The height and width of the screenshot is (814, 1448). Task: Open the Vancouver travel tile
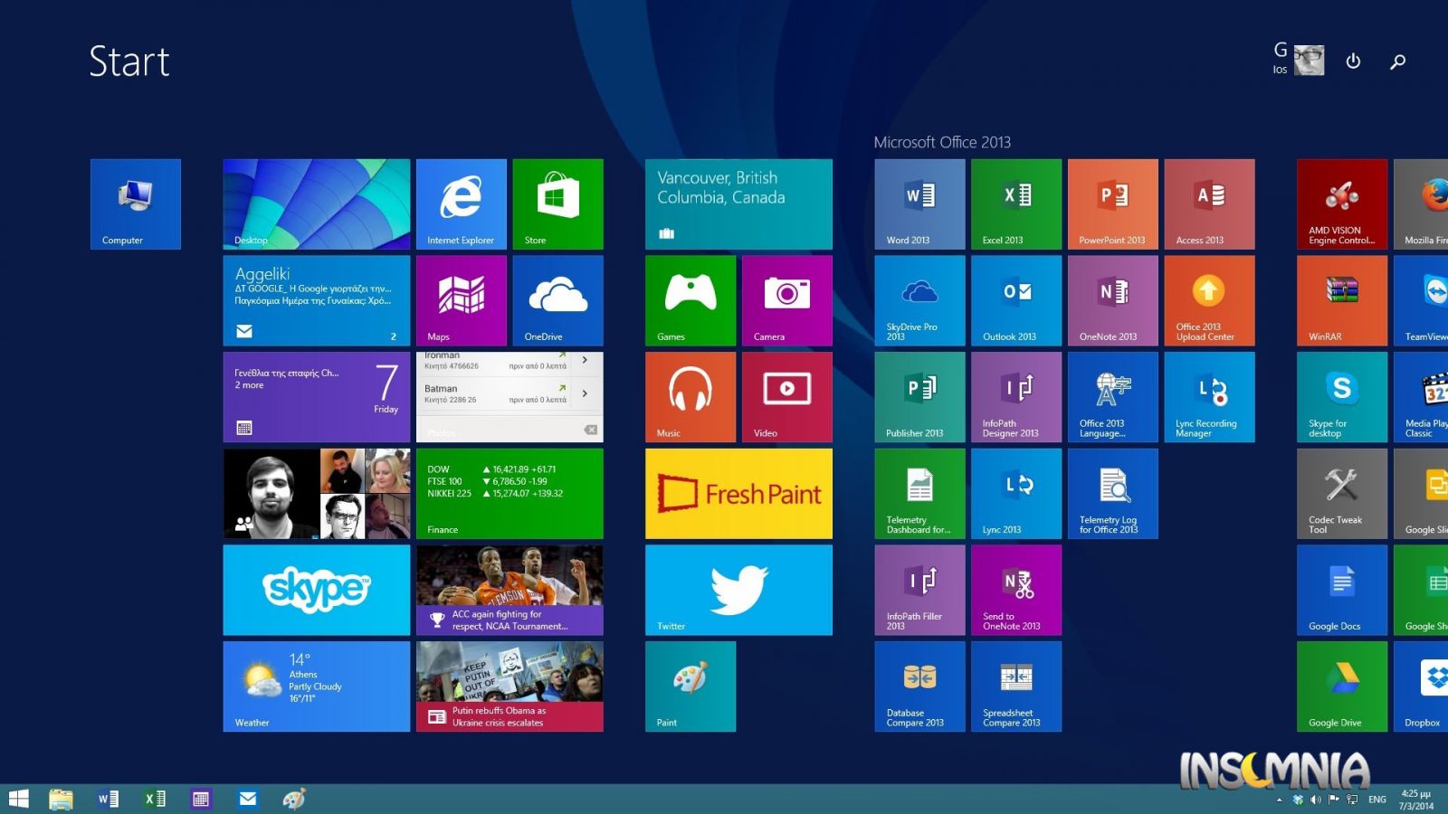point(738,204)
